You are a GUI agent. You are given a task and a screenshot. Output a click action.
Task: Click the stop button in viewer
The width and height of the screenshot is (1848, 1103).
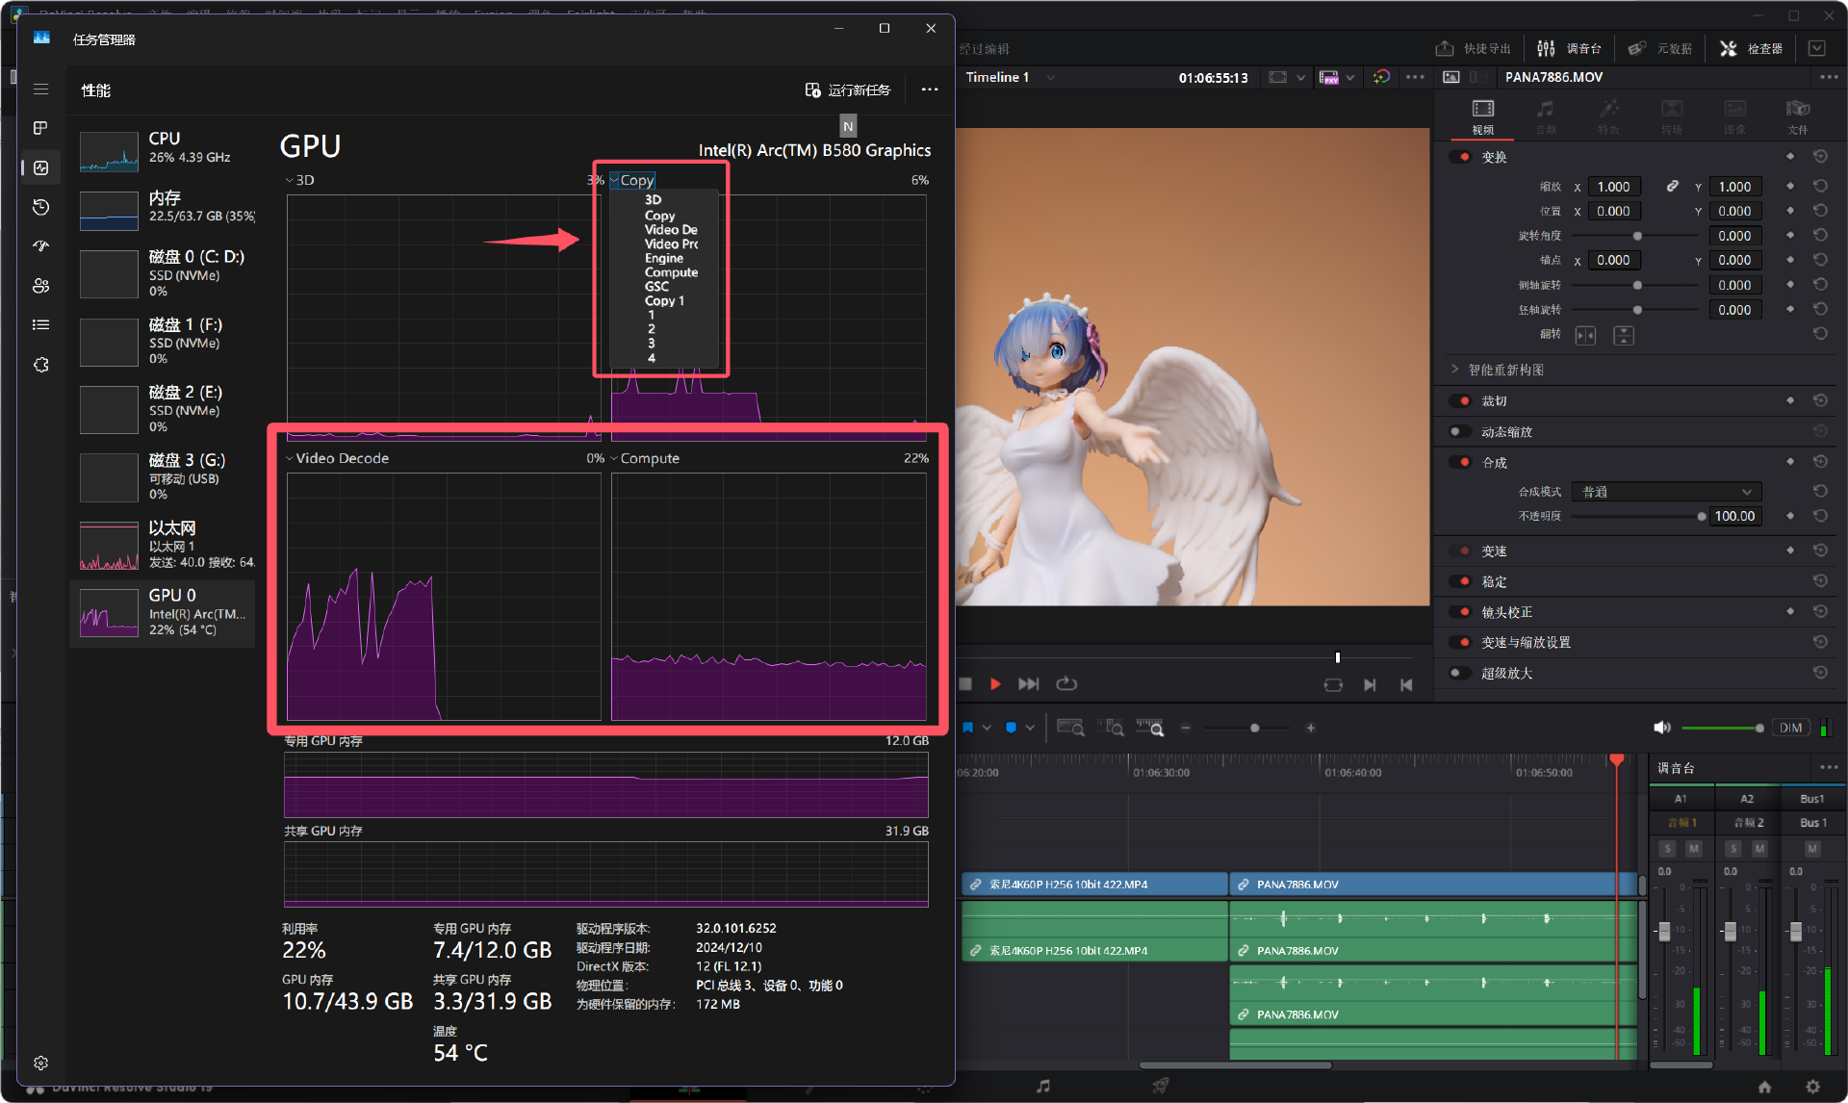pyautogui.click(x=965, y=684)
